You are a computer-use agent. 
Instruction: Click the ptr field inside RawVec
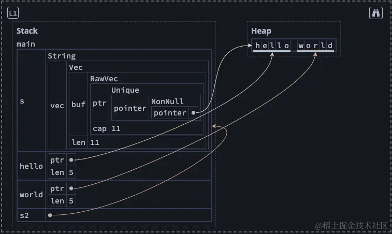[99, 103]
